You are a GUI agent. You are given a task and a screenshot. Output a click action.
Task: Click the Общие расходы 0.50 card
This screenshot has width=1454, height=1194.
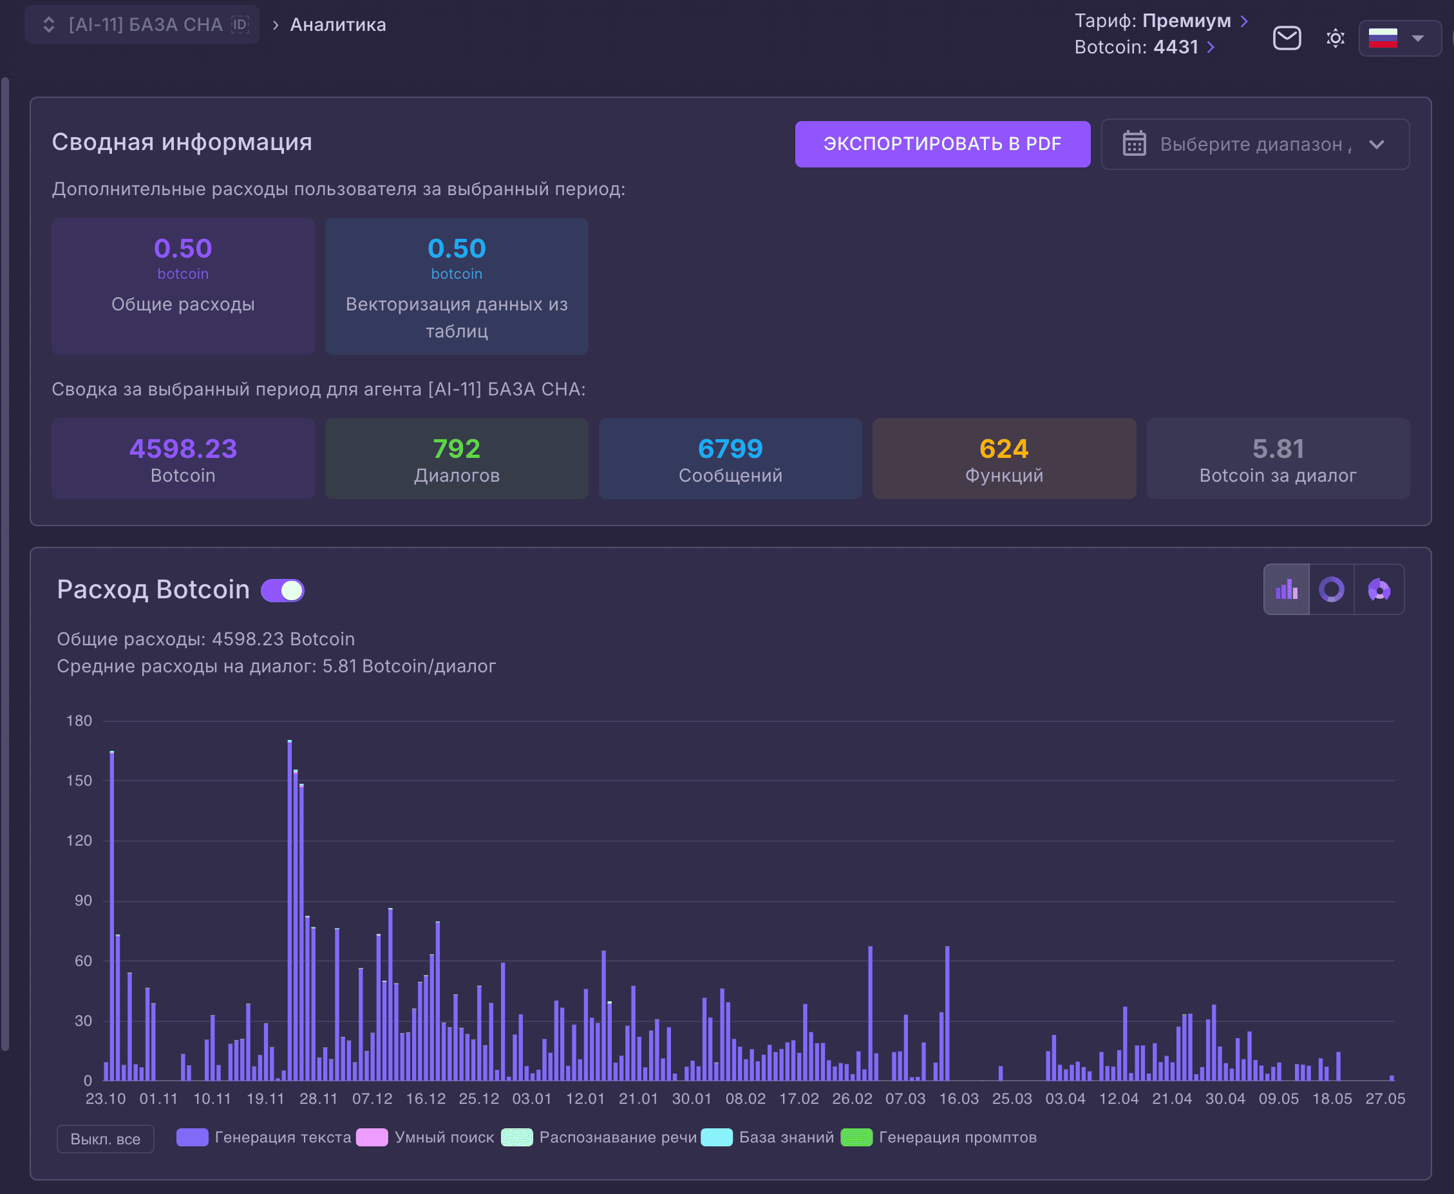click(x=183, y=286)
